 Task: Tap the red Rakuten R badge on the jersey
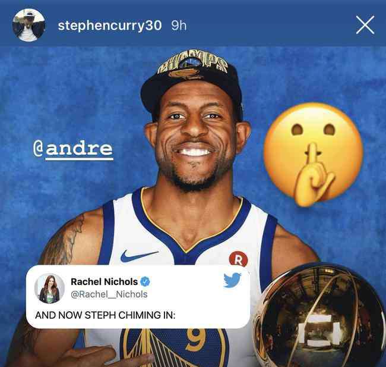tap(238, 259)
